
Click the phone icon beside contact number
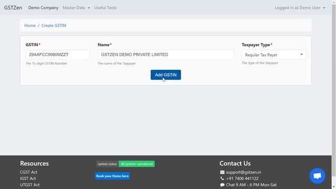pos(222,178)
